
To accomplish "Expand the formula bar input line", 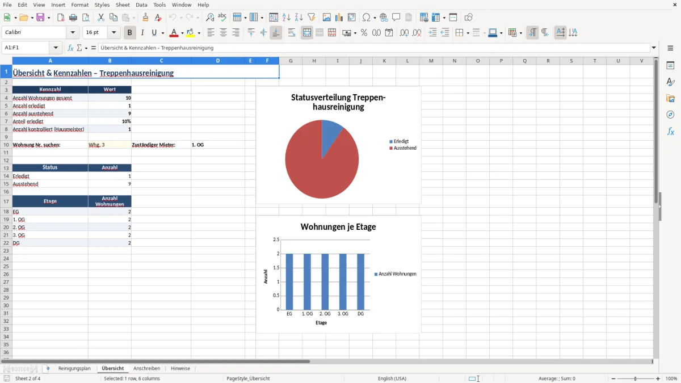I will pyautogui.click(x=654, y=48).
